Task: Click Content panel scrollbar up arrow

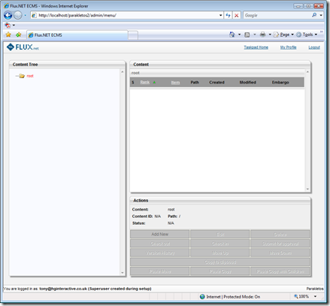Action: [x=307, y=72]
